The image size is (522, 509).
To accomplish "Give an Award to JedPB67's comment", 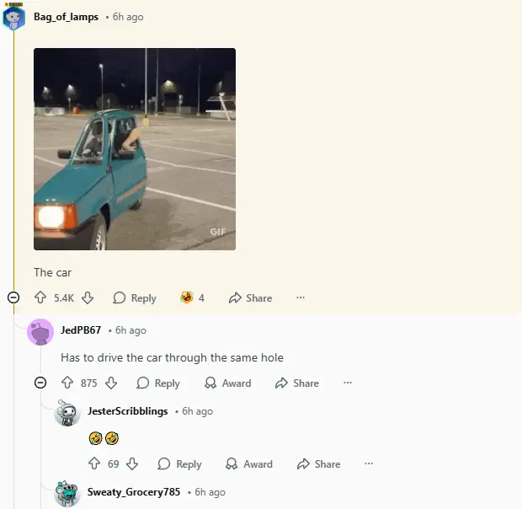I will (227, 383).
